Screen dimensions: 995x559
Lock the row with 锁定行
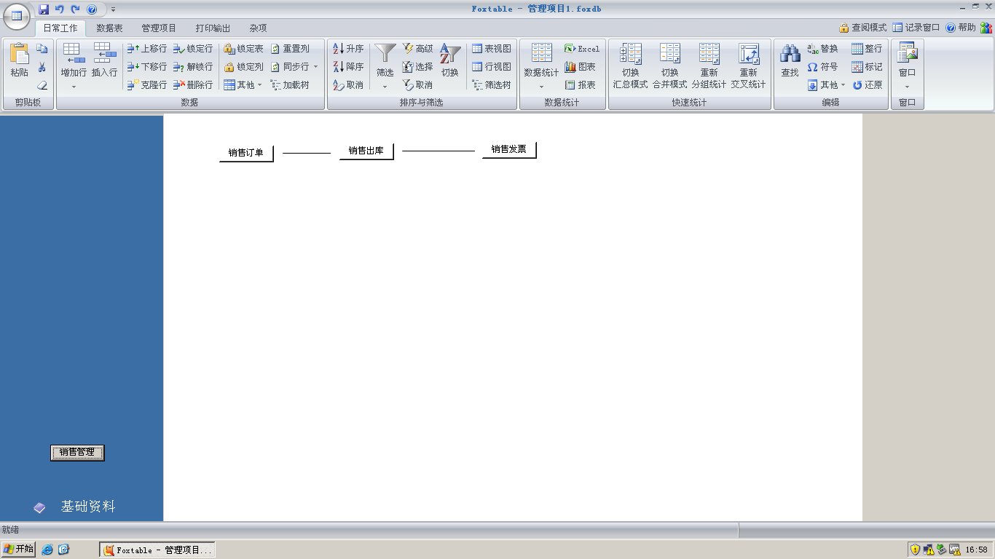193,49
